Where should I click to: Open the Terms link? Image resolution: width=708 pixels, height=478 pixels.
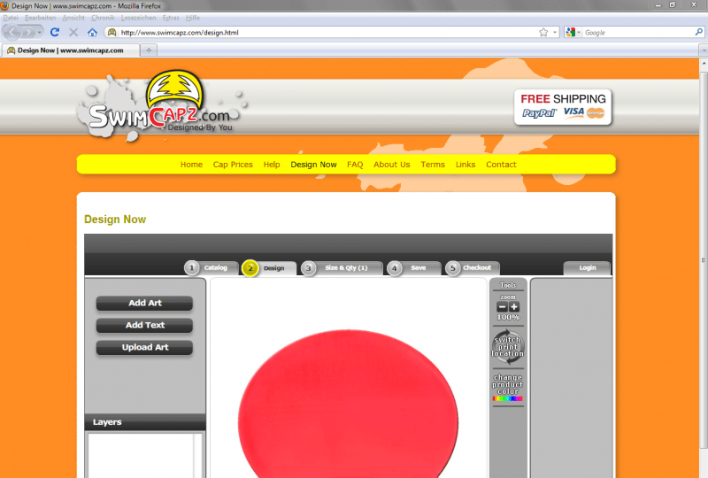[433, 165]
